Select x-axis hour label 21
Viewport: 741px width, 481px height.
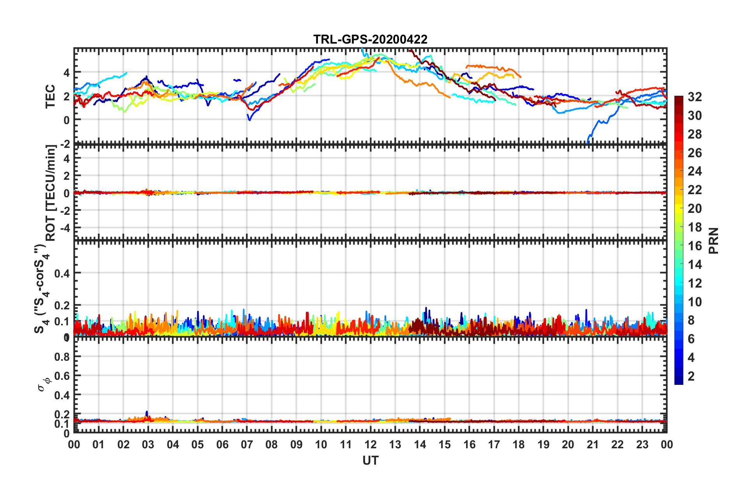click(593, 444)
